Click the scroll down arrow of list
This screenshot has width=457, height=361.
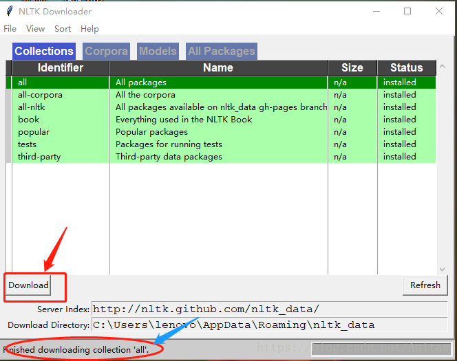pos(442,270)
